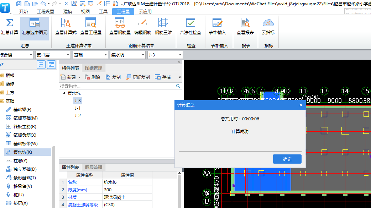Screen dimensions: 371x208
Task: Expand the 新建 dropdown arrow
Action: pyautogui.click(x=79, y=77)
